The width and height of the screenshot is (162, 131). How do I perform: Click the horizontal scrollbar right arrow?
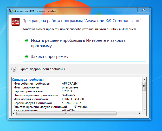coord(140,113)
